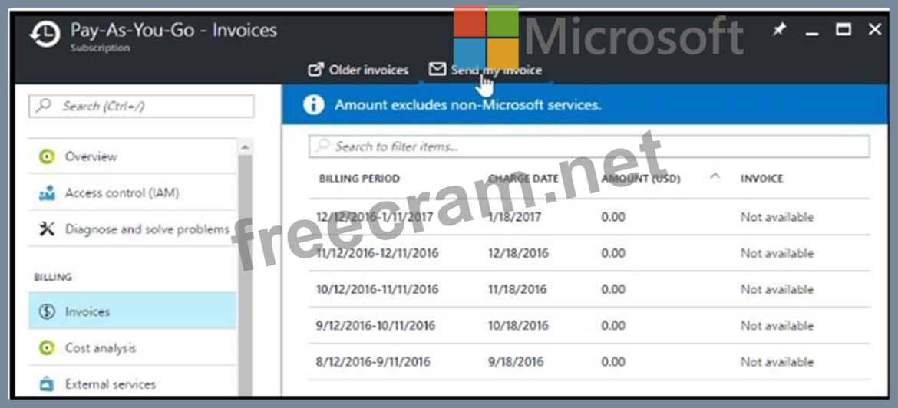
Task: Click the green Cost analysis icon
Action: [47, 348]
